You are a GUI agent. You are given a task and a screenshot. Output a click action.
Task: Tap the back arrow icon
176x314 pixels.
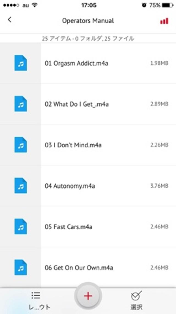pyautogui.click(x=10, y=20)
